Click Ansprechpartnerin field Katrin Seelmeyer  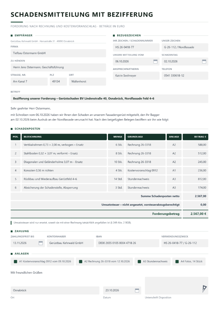136,76
